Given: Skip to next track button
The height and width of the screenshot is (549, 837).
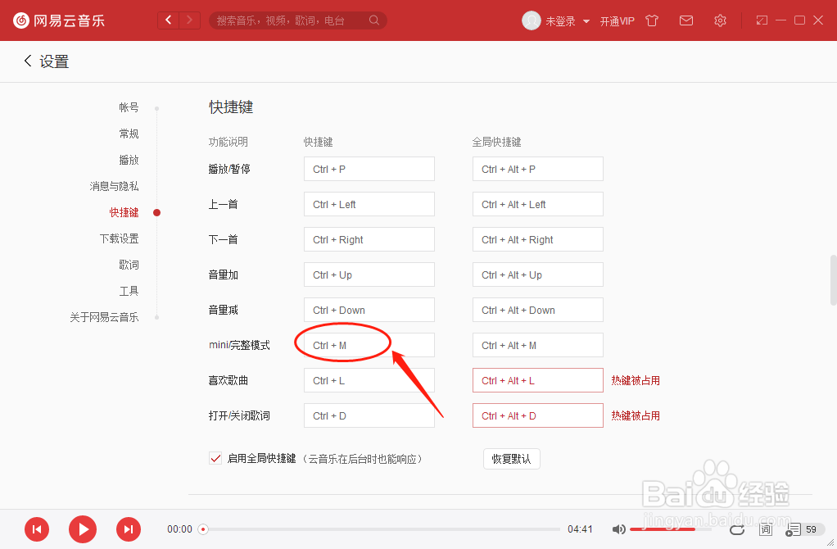Looking at the screenshot, I should pyautogui.click(x=129, y=529).
